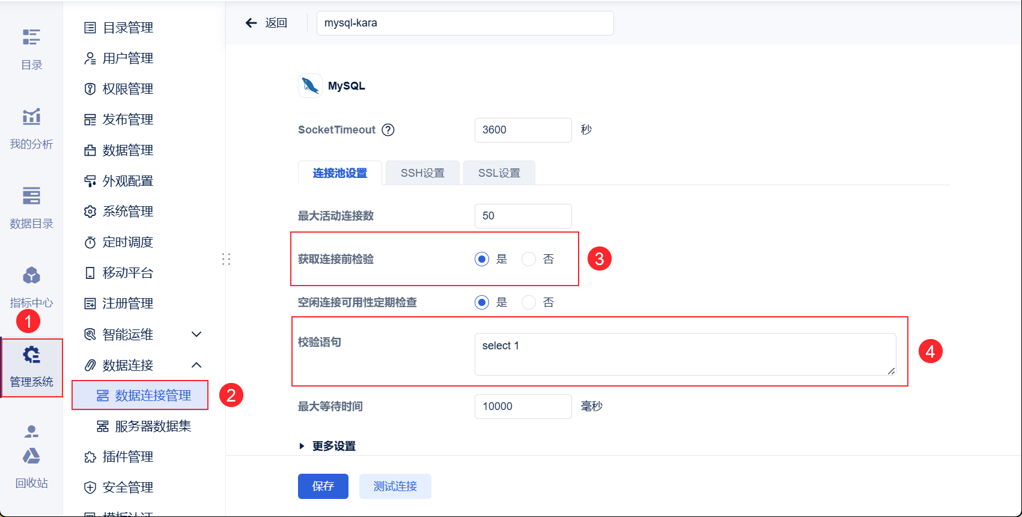Image resolution: width=1022 pixels, height=517 pixels.
Task: Open 数据目录 icon in left rail
Action: point(31,196)
